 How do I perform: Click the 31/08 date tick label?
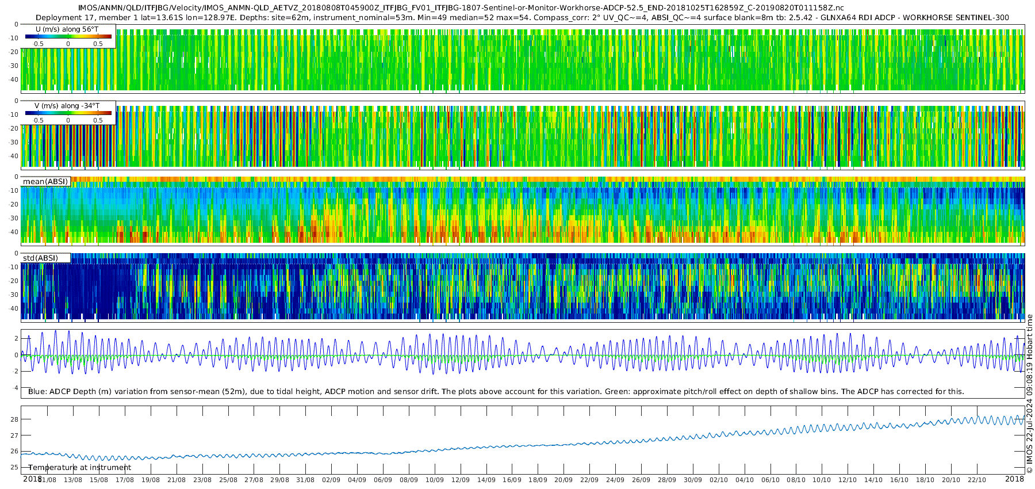[x=305, y=480]
